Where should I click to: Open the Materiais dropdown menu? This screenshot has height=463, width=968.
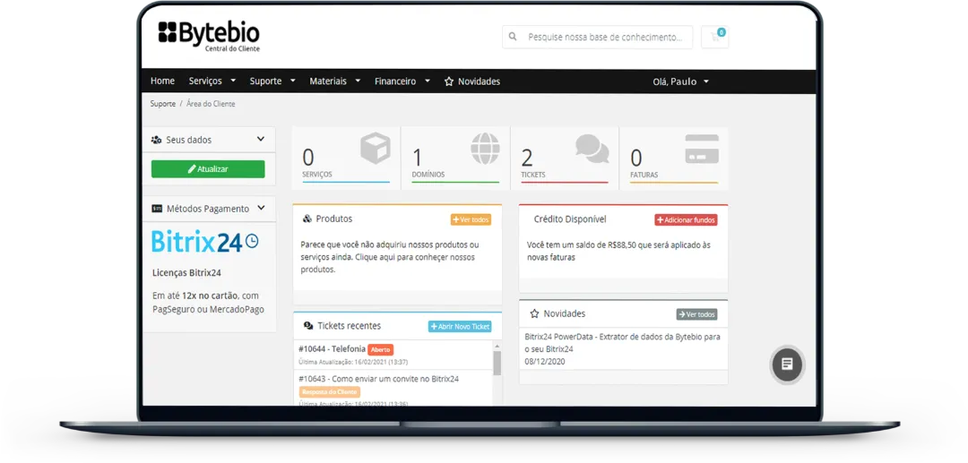(335, 81)
